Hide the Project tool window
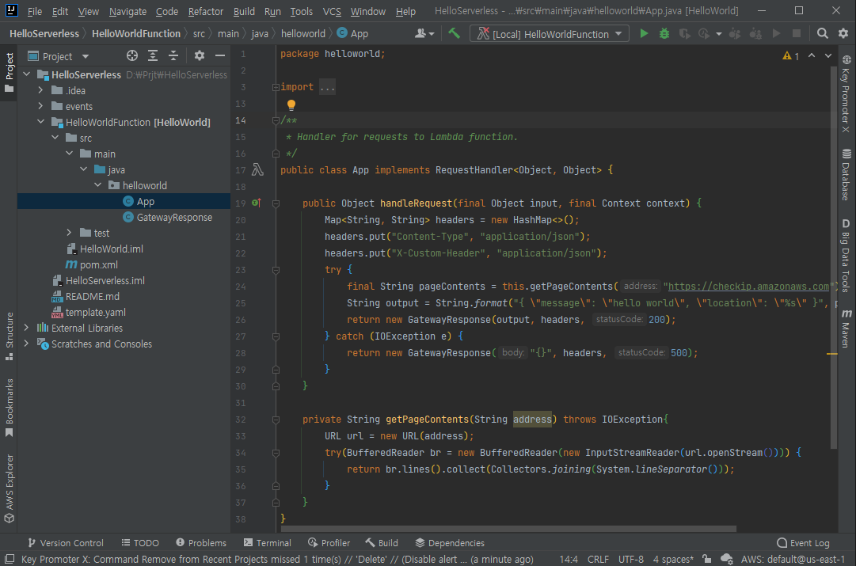This screenshot has width=856, height=566. (x=219, y=55)
